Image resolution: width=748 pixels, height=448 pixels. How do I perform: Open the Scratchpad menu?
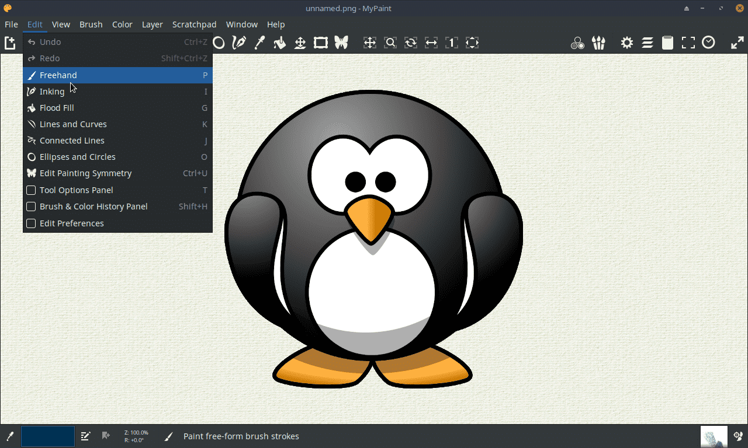pyautogui.click(x=194, y=24)
